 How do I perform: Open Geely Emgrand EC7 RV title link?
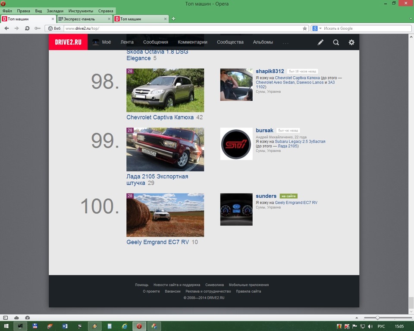pyautogui.click(x=158, y=242)
